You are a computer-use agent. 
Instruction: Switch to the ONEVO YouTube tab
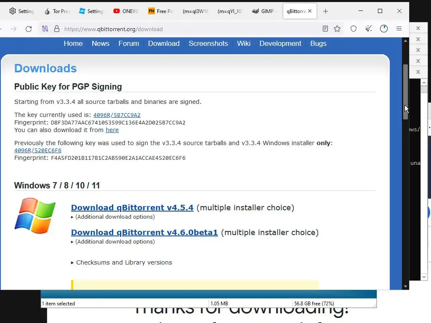126,11
